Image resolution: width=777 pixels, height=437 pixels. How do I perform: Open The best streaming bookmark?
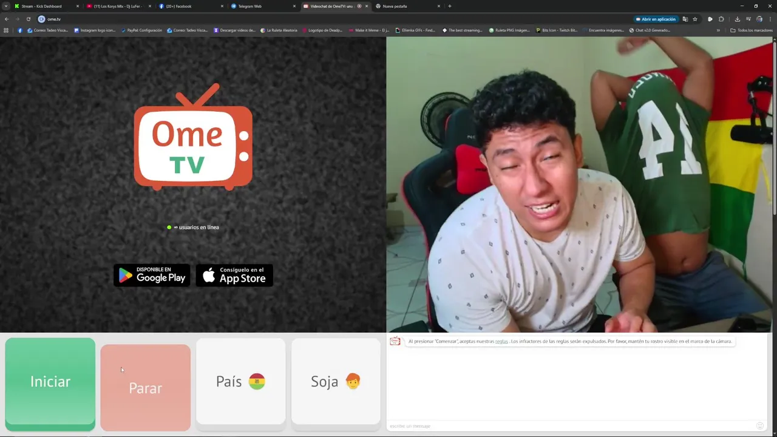463,30
